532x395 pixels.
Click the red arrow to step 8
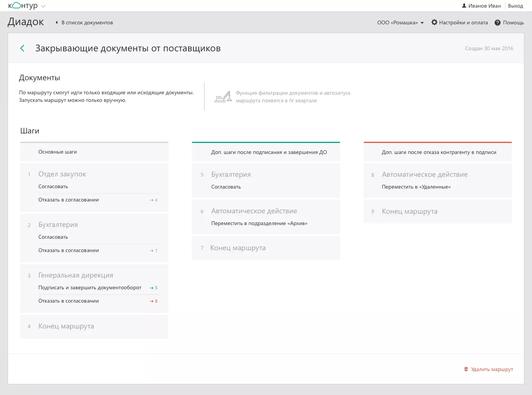(x=154, y=301)
